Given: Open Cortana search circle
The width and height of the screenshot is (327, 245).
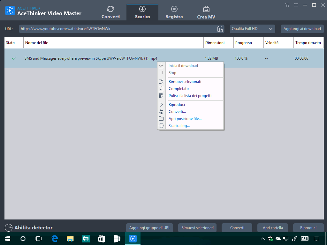Looking at the screenshot, I should (23, 239).
